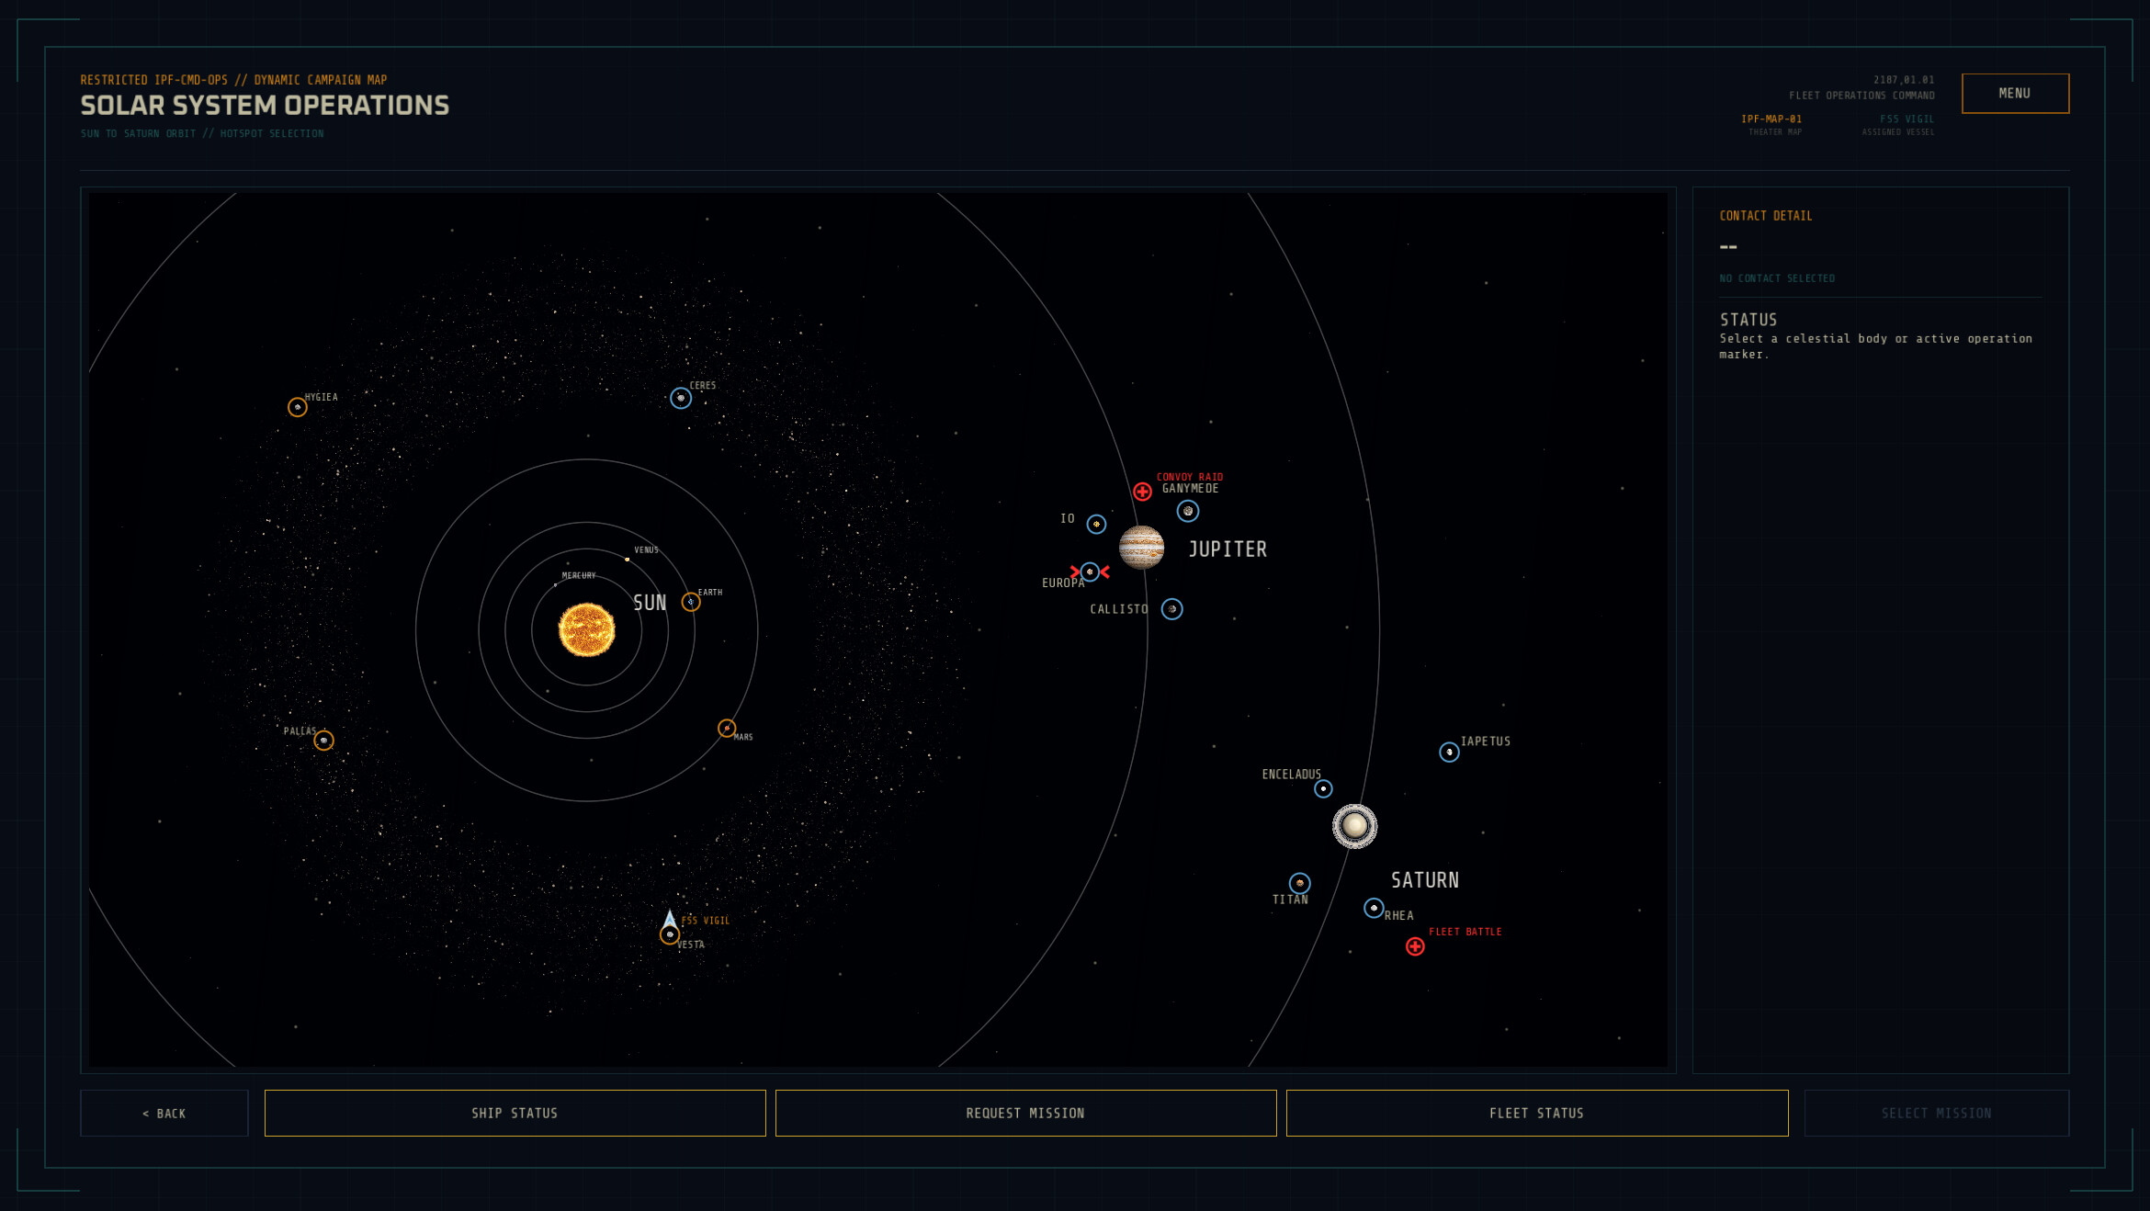Open Ship Status
The image size is (2150, 1211).
click(515, 1114)
